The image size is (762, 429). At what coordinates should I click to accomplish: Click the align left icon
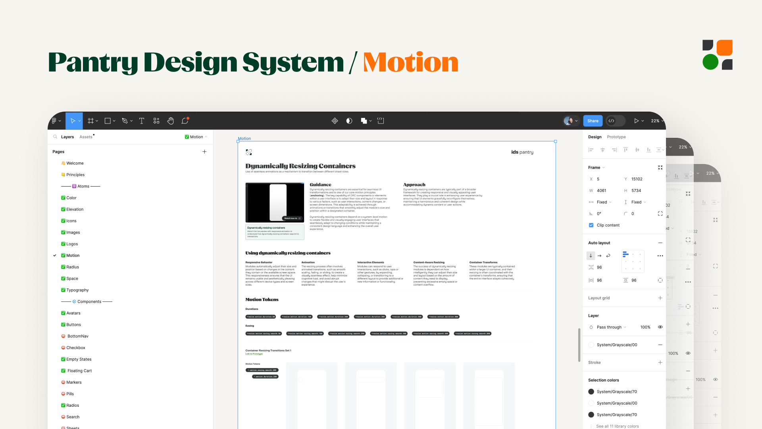(591, 150)
